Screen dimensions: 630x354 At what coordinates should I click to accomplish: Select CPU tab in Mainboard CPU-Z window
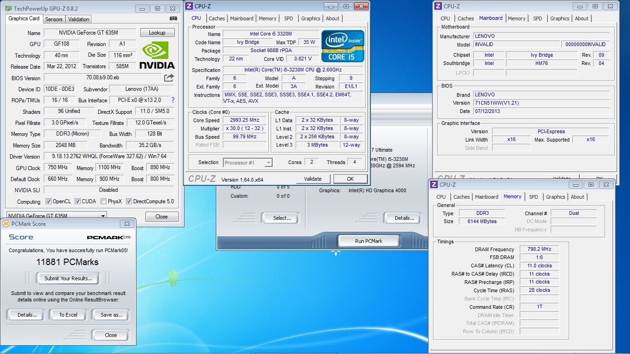tap(445, 18)
